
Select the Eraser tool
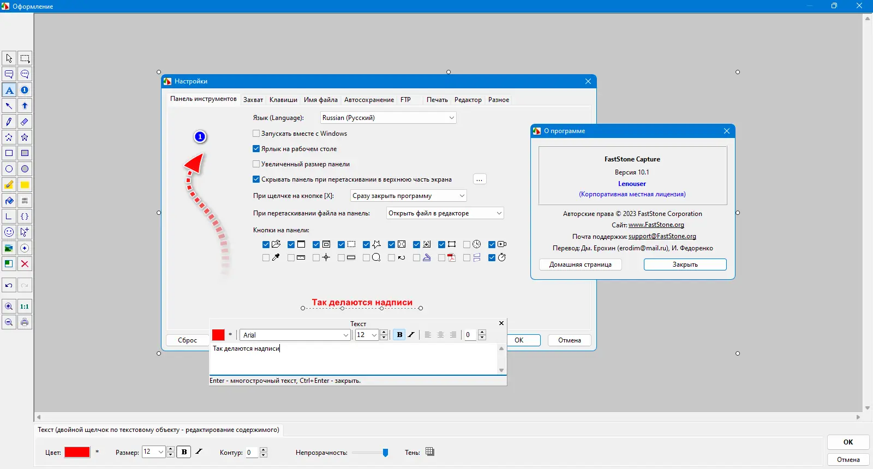(25, 122)
